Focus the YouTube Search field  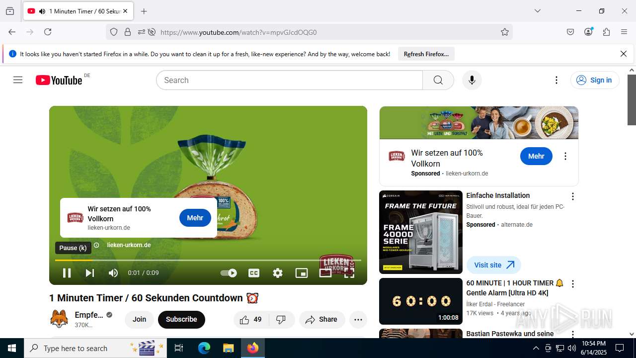coord(289,80)
